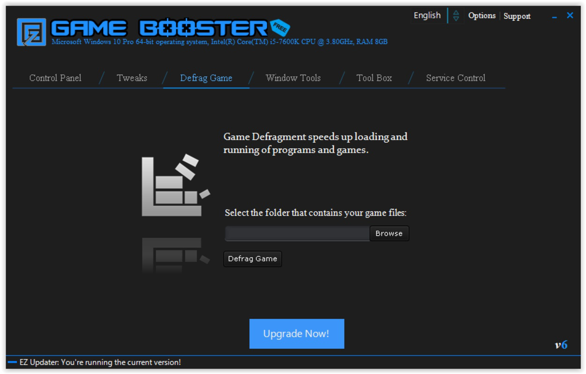Click the FREE badge next to title
The height and width of the screenshot is (374, 586).
[280, 28]
